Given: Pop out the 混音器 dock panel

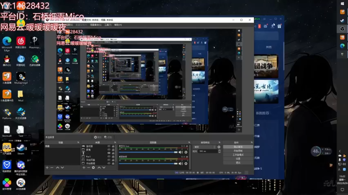Looking at the screenshot, I should [x=189, y=143].
